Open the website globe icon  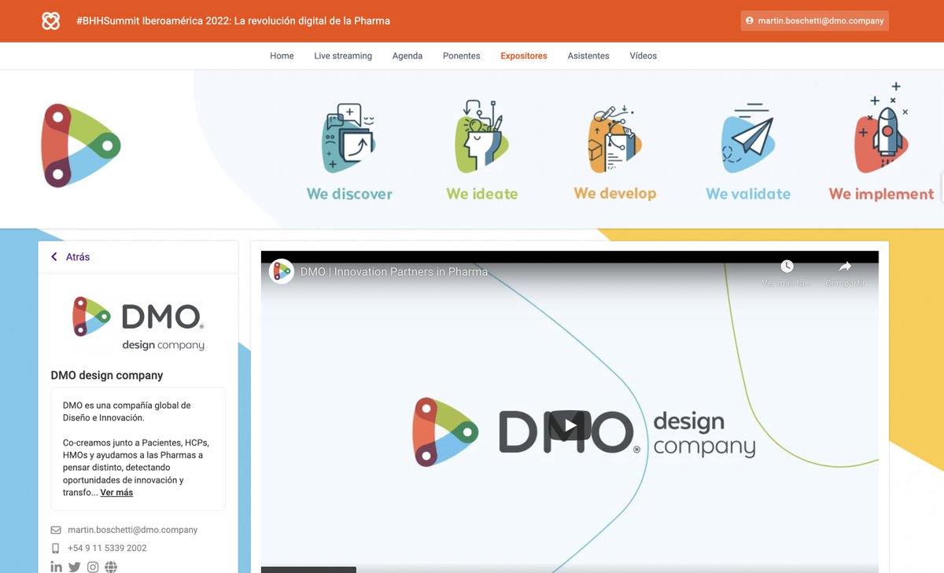pyautogui.click(x=111, y=567)
